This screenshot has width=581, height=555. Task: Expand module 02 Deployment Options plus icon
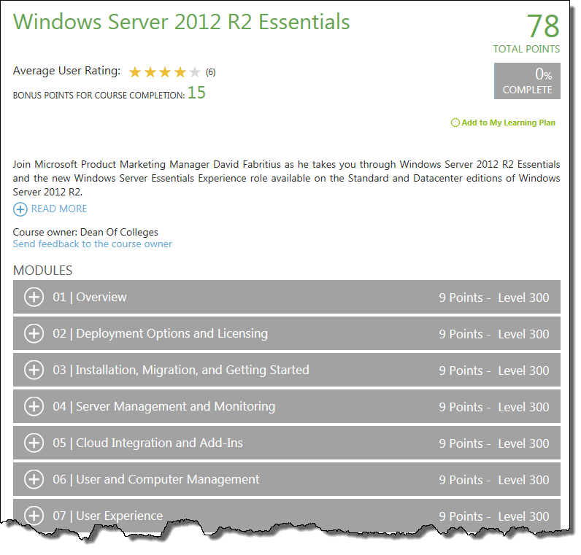coord(34,333)
